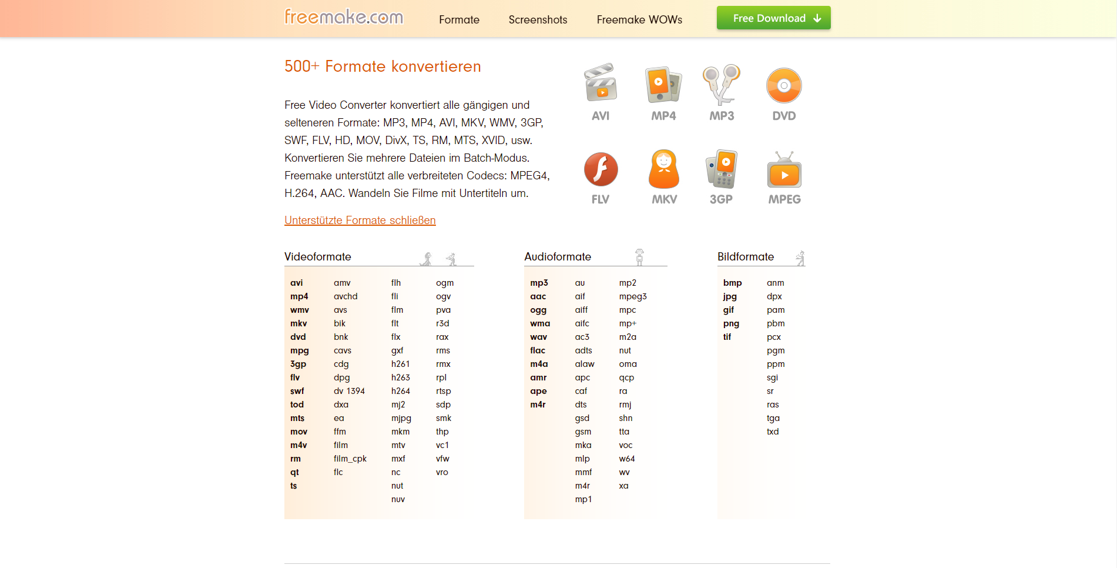Click the Videoformate figures illustration
The width and height of the screenshot is (1117, 568).
[x=438, y=258]
